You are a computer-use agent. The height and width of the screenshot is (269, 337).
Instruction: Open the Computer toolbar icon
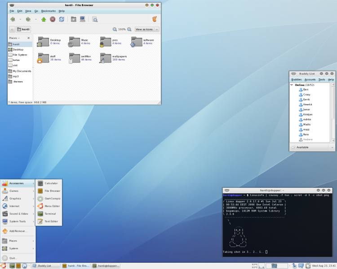pyautogui.click(x=83, y=19)
